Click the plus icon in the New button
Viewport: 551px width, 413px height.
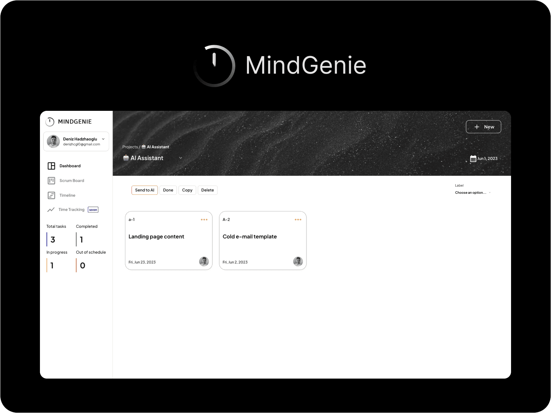click(x=477, y=127)
